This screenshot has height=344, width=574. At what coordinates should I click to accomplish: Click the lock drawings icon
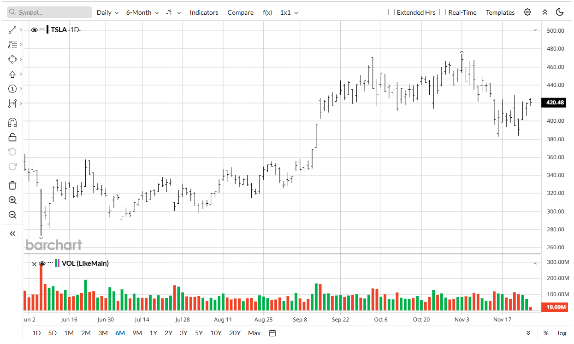point(12,137)
